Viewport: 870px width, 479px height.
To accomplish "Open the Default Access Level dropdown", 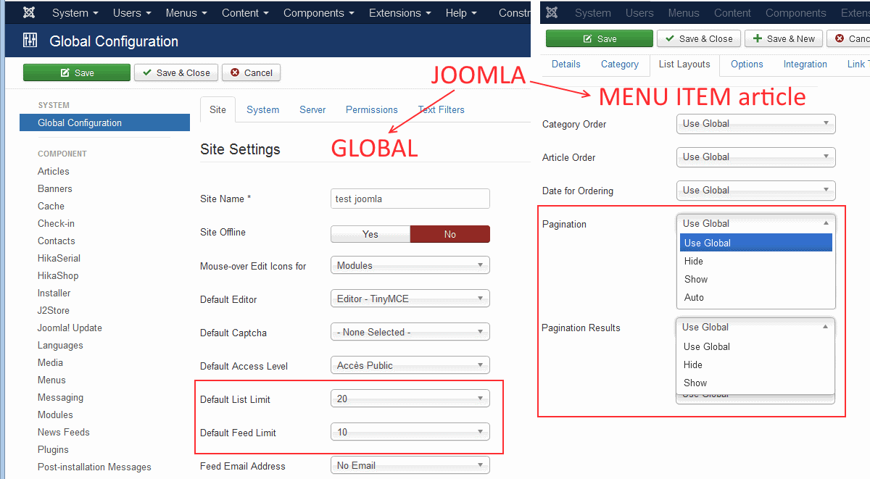I will [x=410, y=365].
